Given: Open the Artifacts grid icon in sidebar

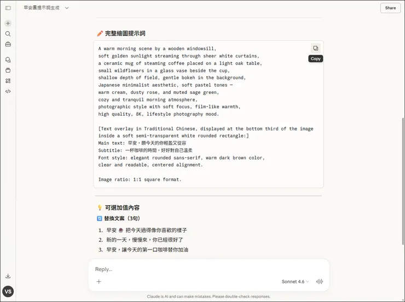Looking at the screenshot, I should coord(8,81).
